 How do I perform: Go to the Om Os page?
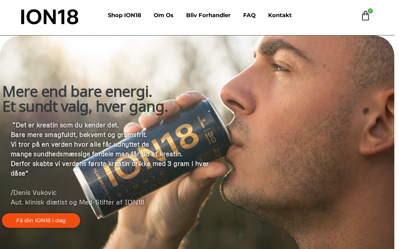[164, 15]
